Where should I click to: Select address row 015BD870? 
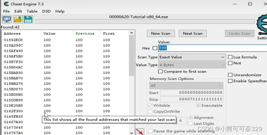(65, 89)
